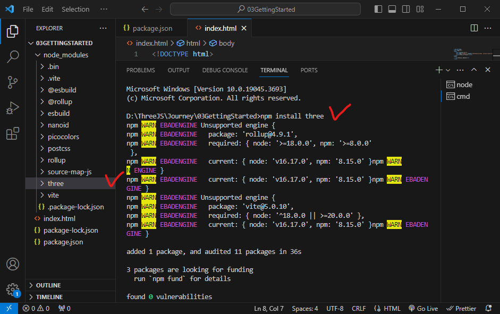Viewport: 500px width, 314px height.
Task: Click the ports forwarded status indicator
Action: coord(64,308)
